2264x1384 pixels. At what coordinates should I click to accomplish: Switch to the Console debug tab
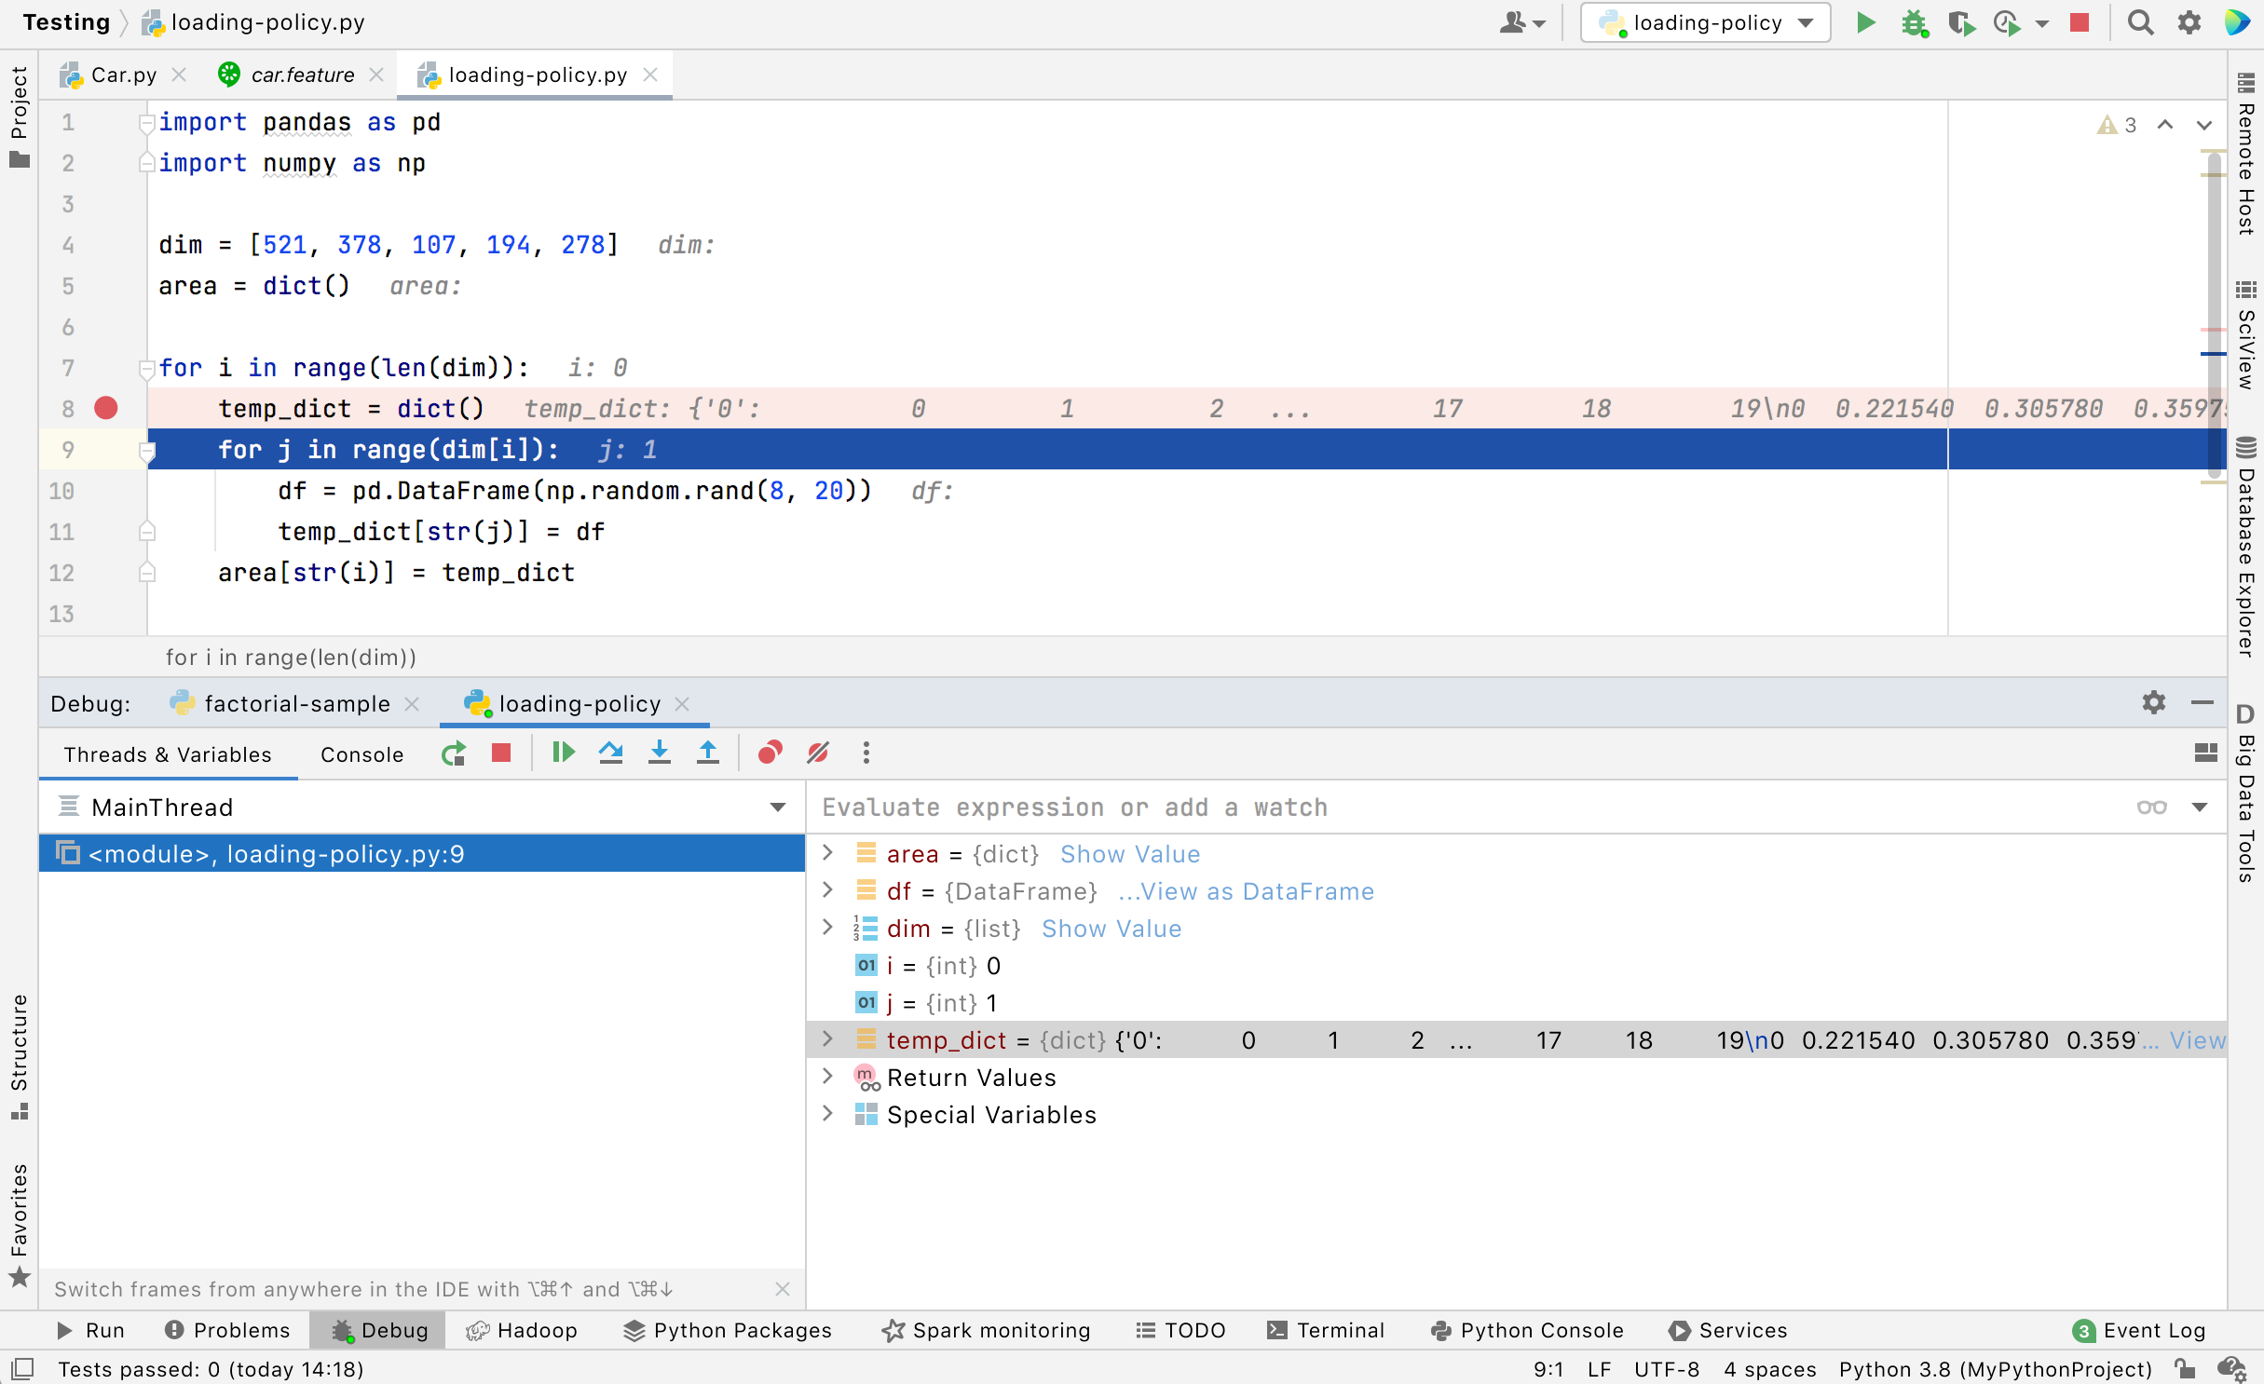(361, 754)
